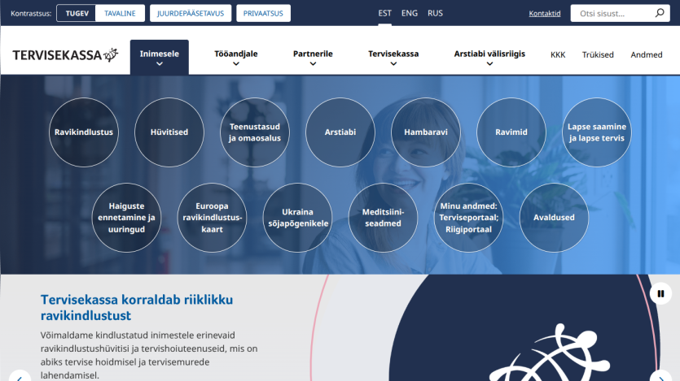This screenshot has height=381, width=680.
Task: Expand the Inimesele menu
Action: coord(159,57)
